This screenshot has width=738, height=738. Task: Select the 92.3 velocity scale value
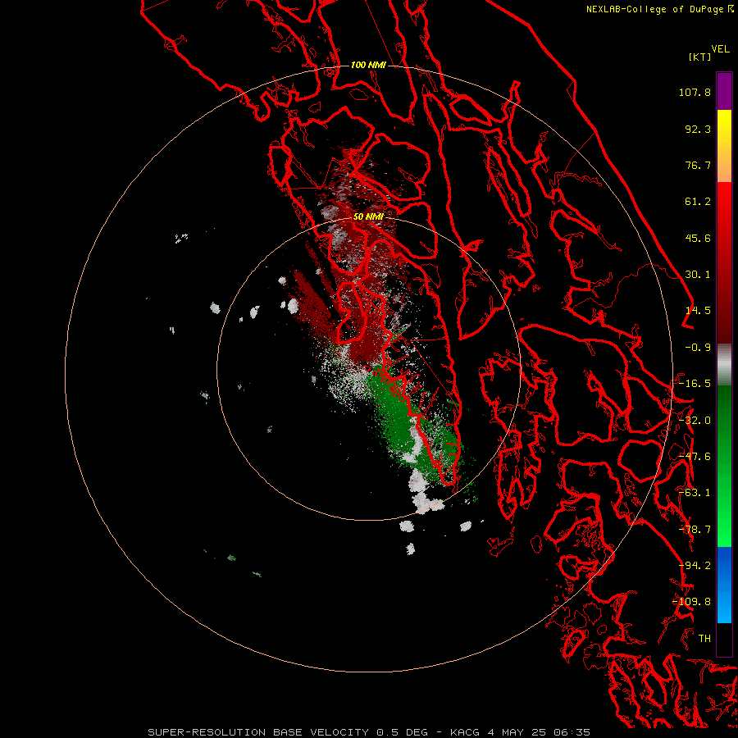tap(698, 129)
